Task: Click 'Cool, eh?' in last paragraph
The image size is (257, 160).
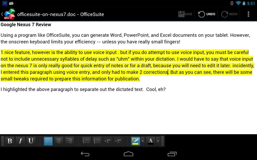Action: pyautogui.click(x=156, y=89)
